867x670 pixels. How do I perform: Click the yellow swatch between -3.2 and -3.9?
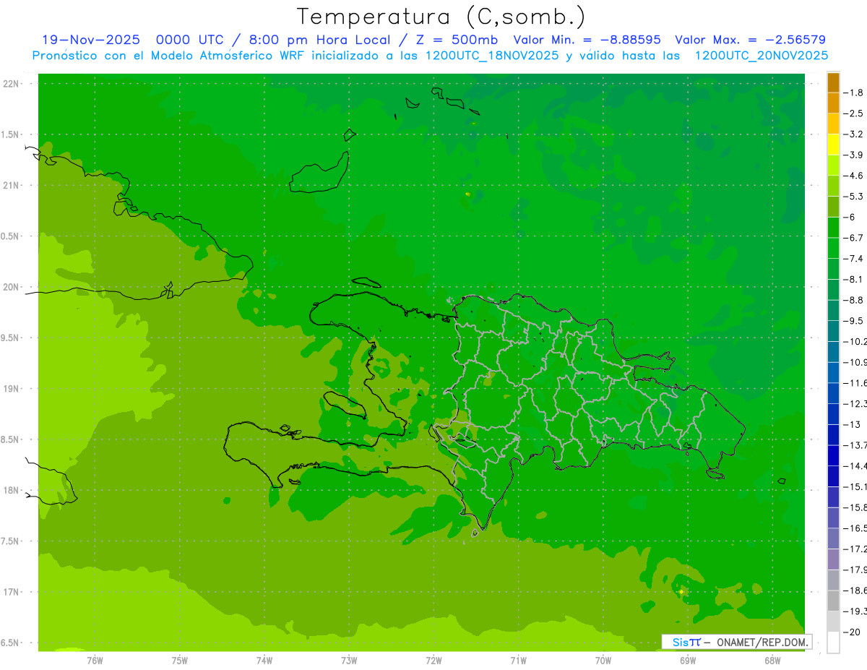[833, 145]
